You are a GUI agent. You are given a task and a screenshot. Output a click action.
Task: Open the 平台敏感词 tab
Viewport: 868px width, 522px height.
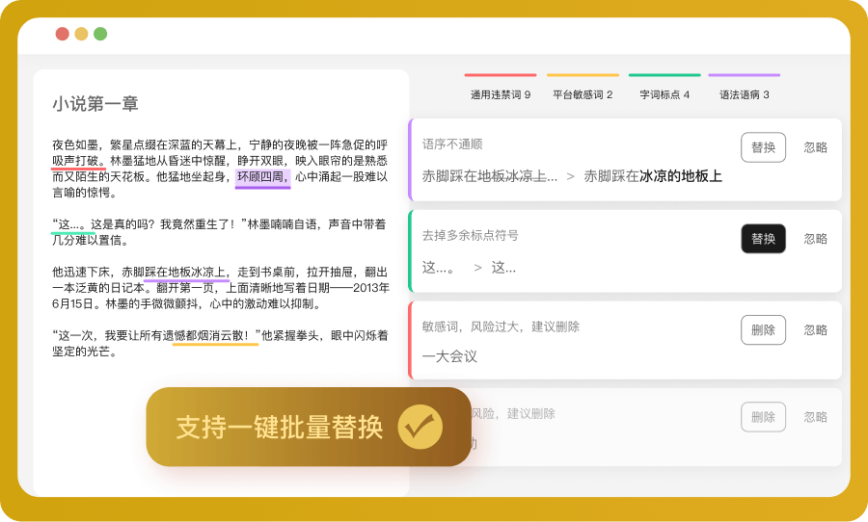click(583, 94)
